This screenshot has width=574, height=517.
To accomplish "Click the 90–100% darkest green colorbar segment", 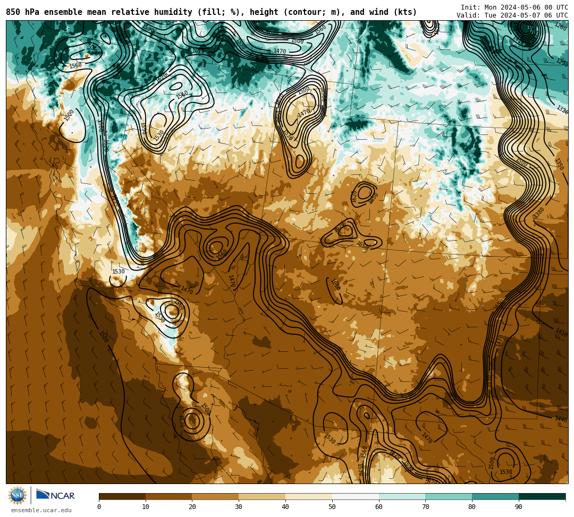I will click(x=542, y=496).
